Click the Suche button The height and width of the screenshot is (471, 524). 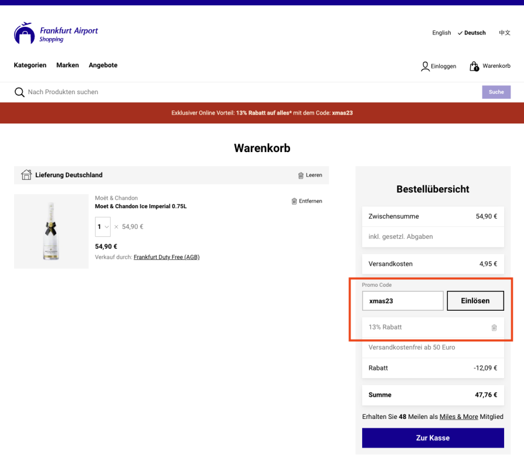coord(496,92)
